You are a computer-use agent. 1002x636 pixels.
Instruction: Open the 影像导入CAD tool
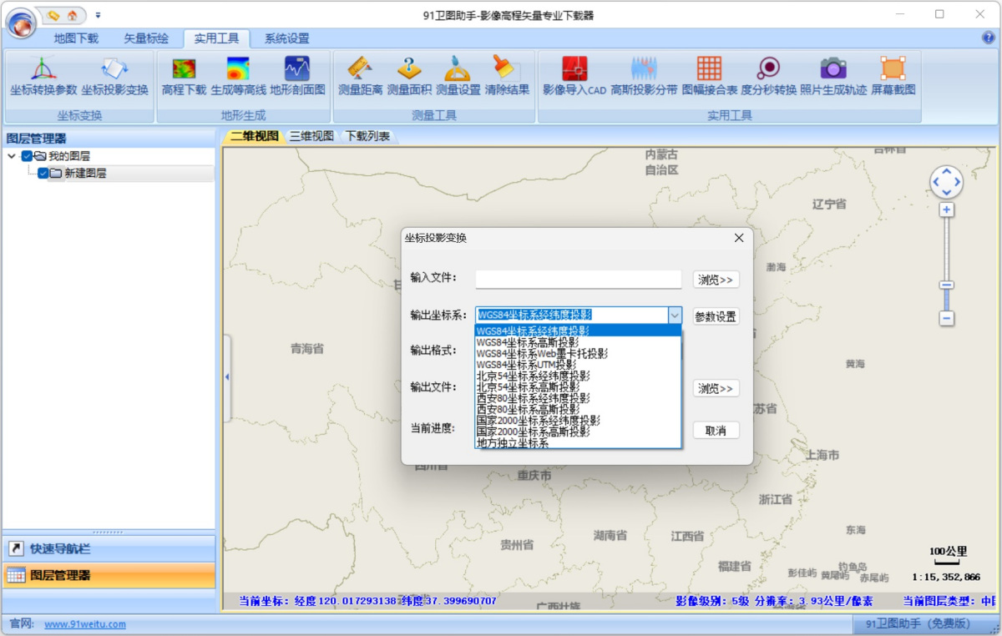point(574,76)
